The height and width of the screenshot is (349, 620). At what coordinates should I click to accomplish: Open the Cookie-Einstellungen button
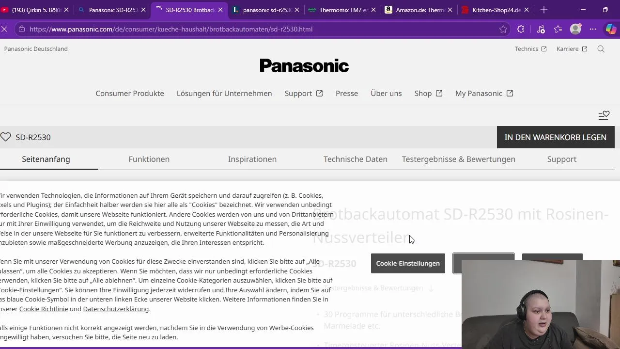(408, 263)
